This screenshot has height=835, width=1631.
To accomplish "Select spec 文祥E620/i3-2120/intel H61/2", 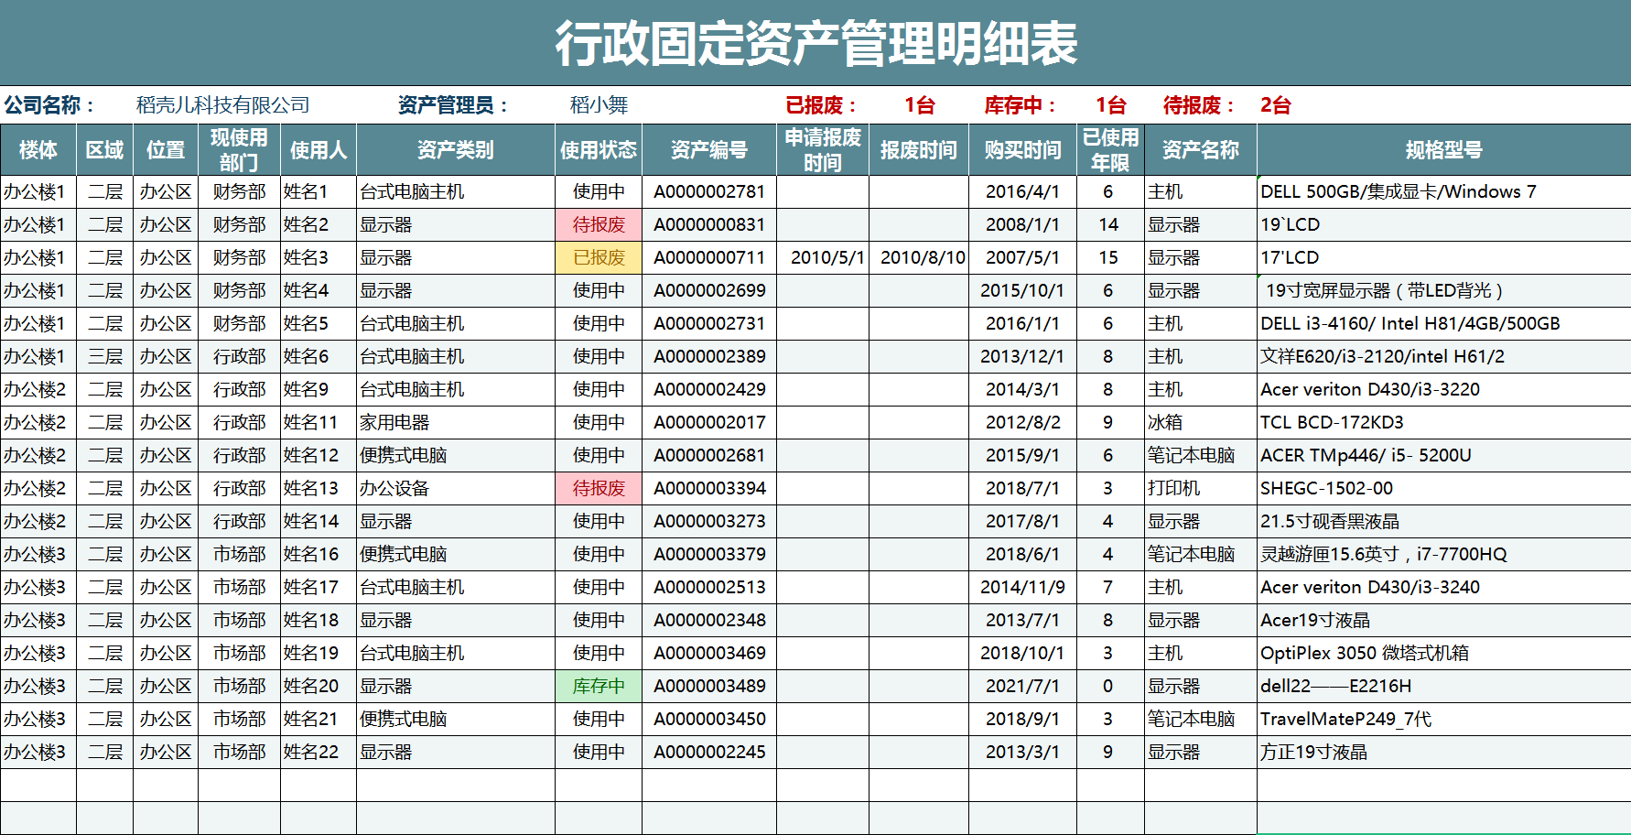I will tap(1382, 356).
